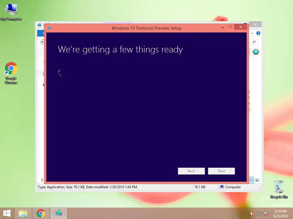Click the shell icon in Explorer toolbar
This screenshot has height=219, width=293.
tap(256, 52)
